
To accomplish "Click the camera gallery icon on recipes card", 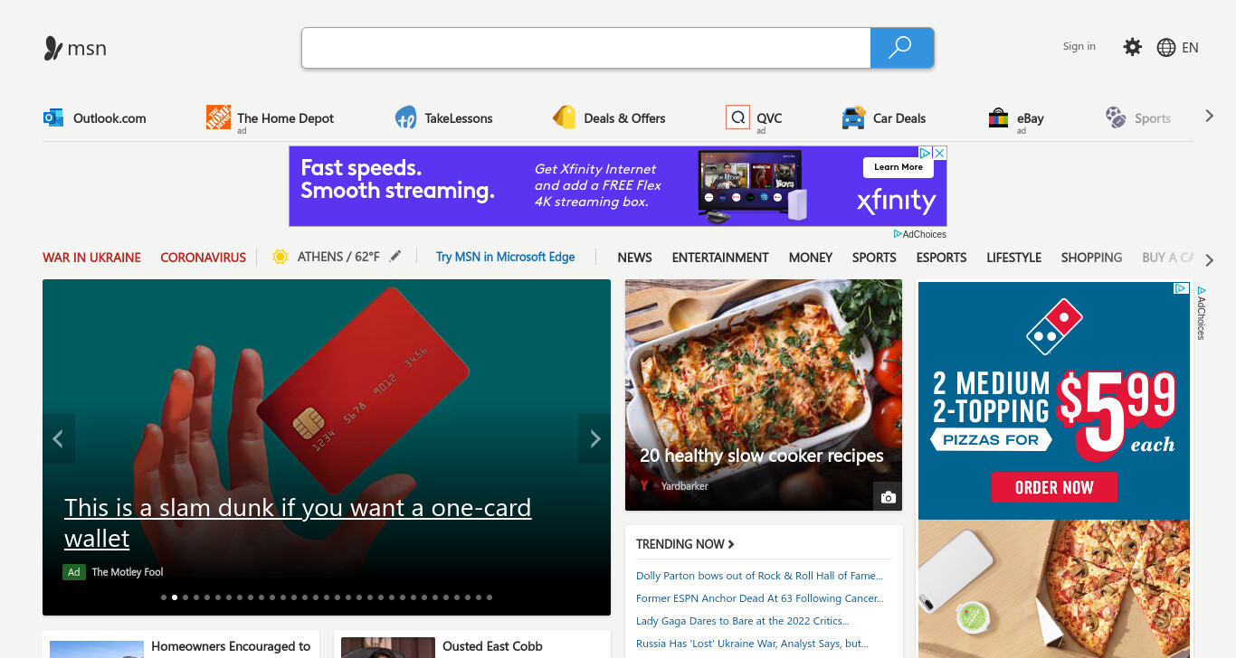I will click(x=888, y=496).
